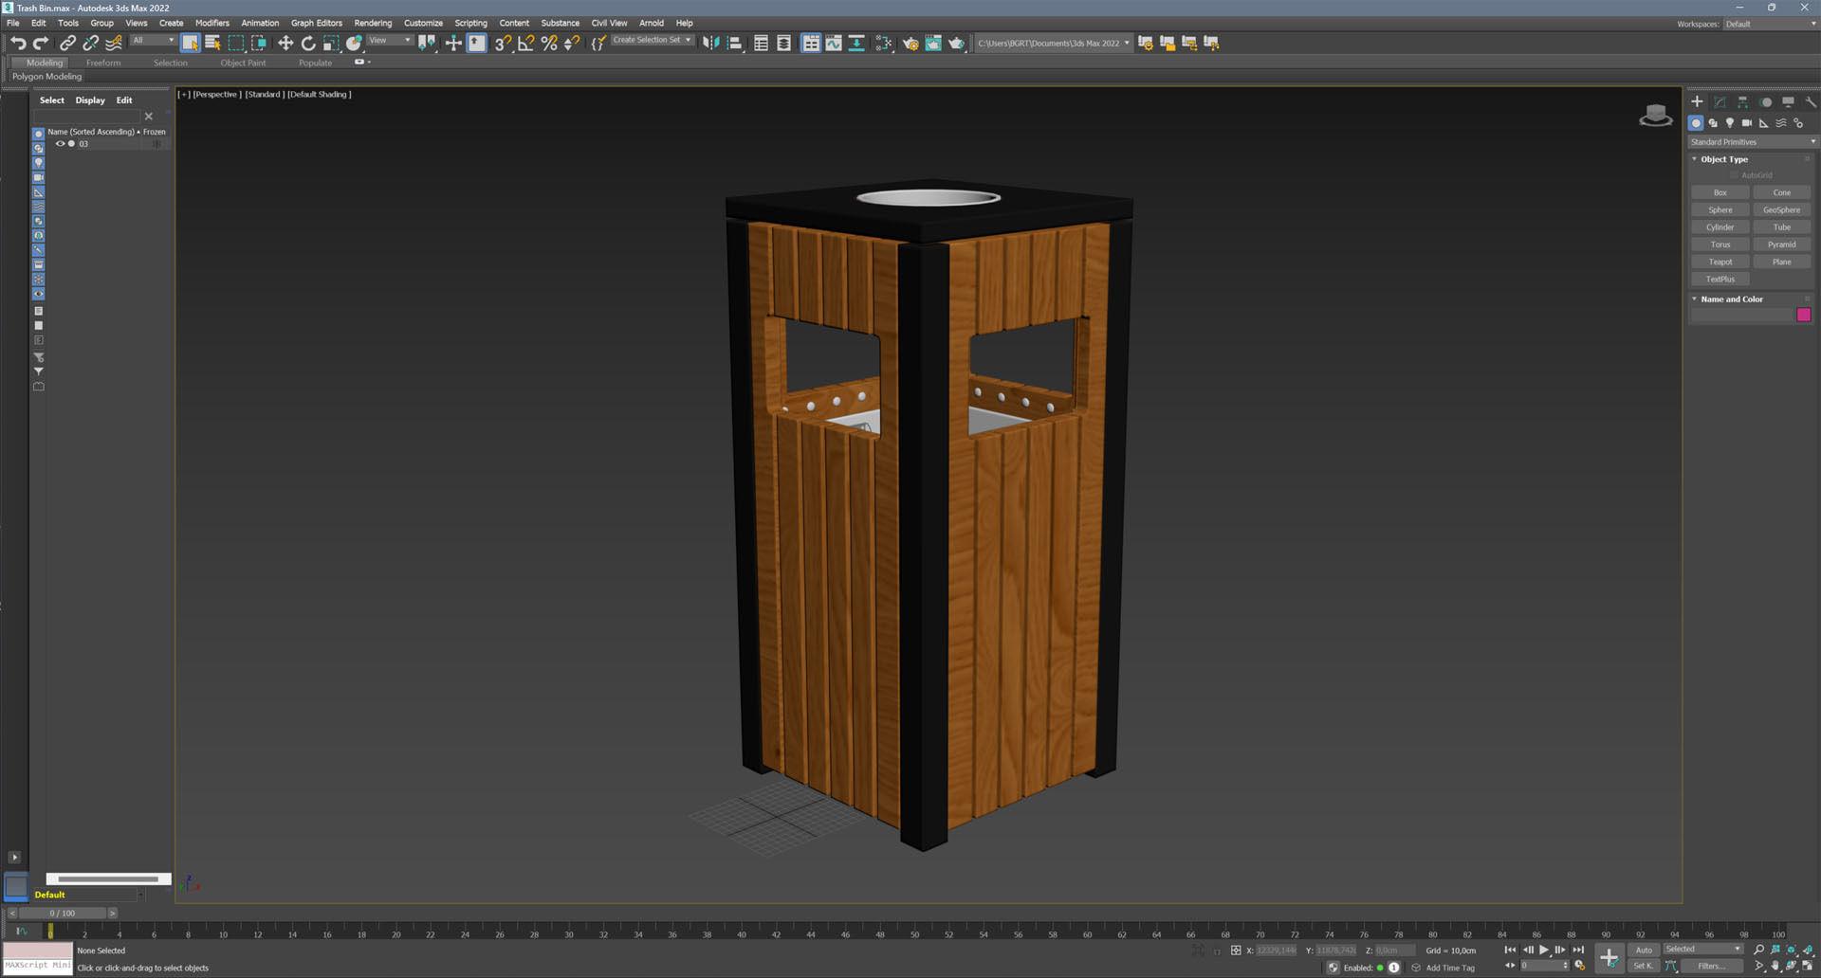
Task: Toggle 3D Snaps on the toolbar
Action: click(503, 43)
